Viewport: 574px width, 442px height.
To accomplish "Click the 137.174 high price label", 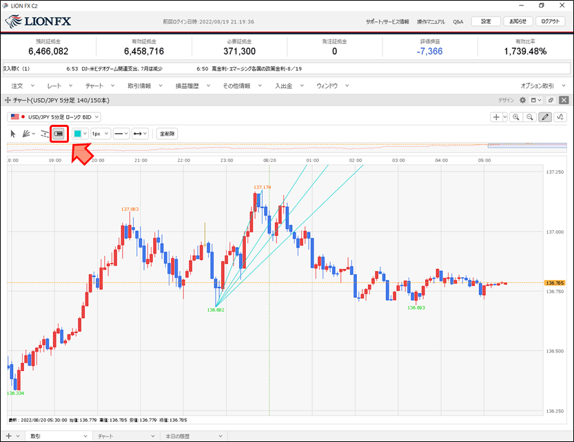I will [x=262, y=187].
